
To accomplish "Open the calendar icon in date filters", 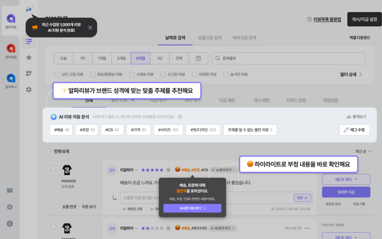I will 198,58.
